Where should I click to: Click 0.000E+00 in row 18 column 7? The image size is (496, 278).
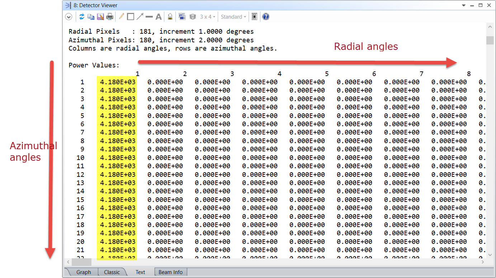402,225
